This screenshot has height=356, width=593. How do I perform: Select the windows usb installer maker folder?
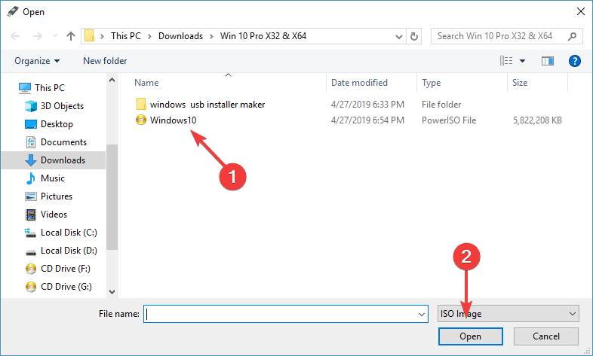pos(207,105)
